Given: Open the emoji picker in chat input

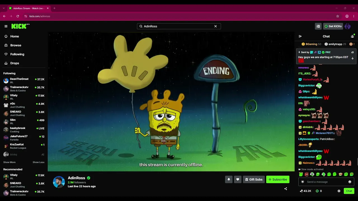Looking at the screenshot, I should point(350,182).
